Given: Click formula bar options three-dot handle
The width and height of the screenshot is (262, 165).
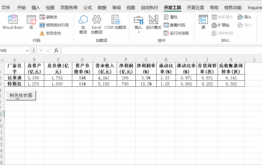Looking at the screenshot, I should click(34, 50).
